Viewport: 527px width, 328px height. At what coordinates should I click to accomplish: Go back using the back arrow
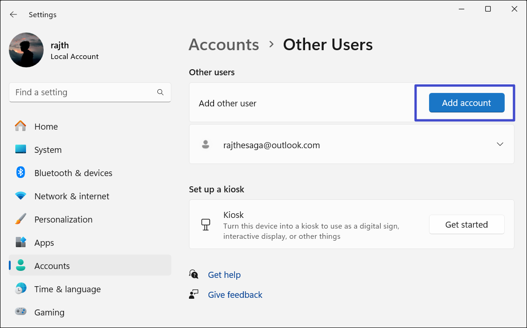[13, 15]
